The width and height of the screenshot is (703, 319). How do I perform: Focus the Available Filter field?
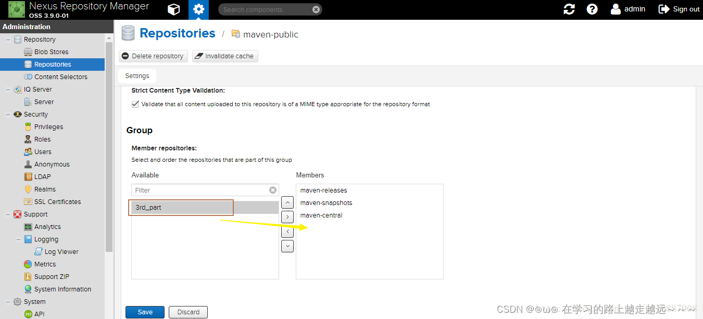(205, 190)
